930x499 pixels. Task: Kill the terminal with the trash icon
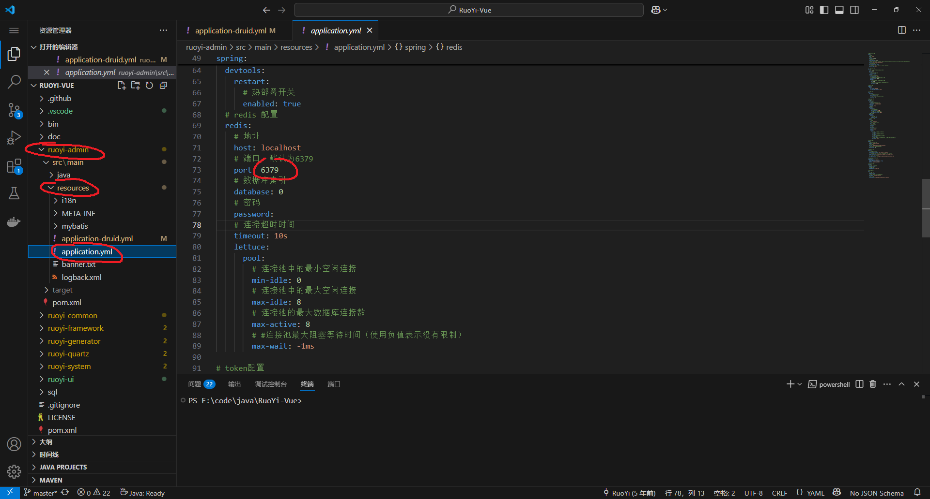pos(872,384)
